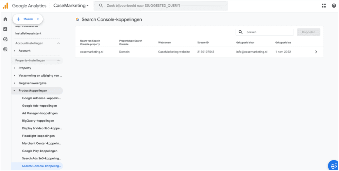Expand the Account tree item
Image resolution: width=339 pixels, height=171 pixels.
pyautogui.click(x=15, y=51)
